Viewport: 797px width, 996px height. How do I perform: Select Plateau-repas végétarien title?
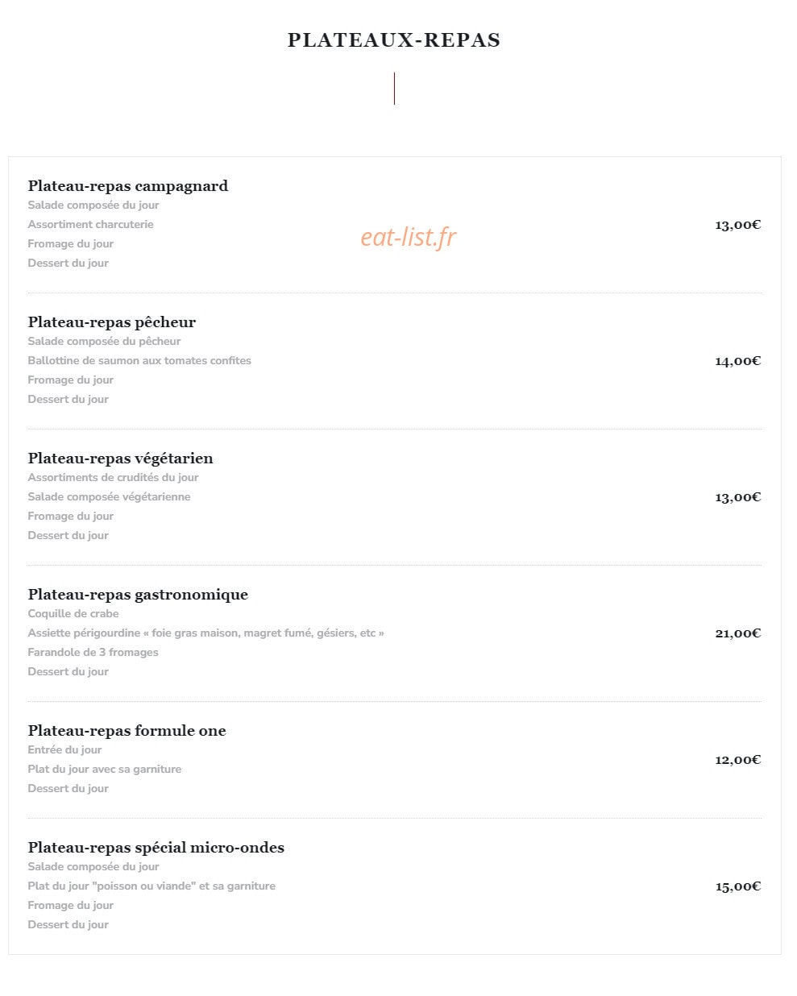coord(121,459)
